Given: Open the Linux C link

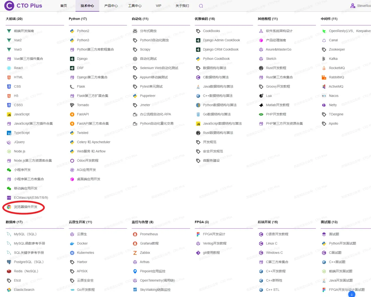Looking at the screenshot, I should [272, 243].
